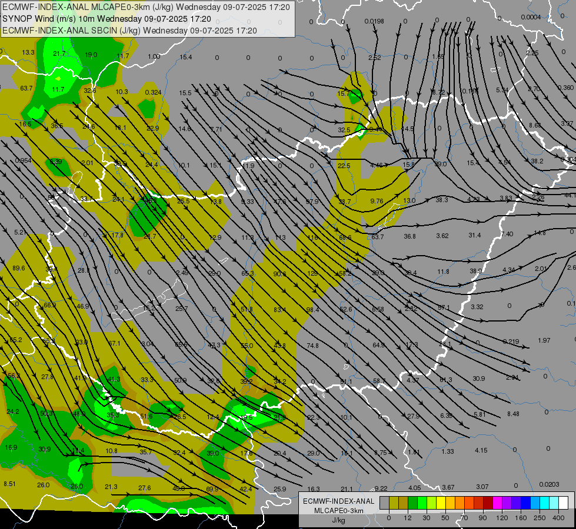Click the magenta legend color swatch

pyautogui.click(x=497, y=503)
